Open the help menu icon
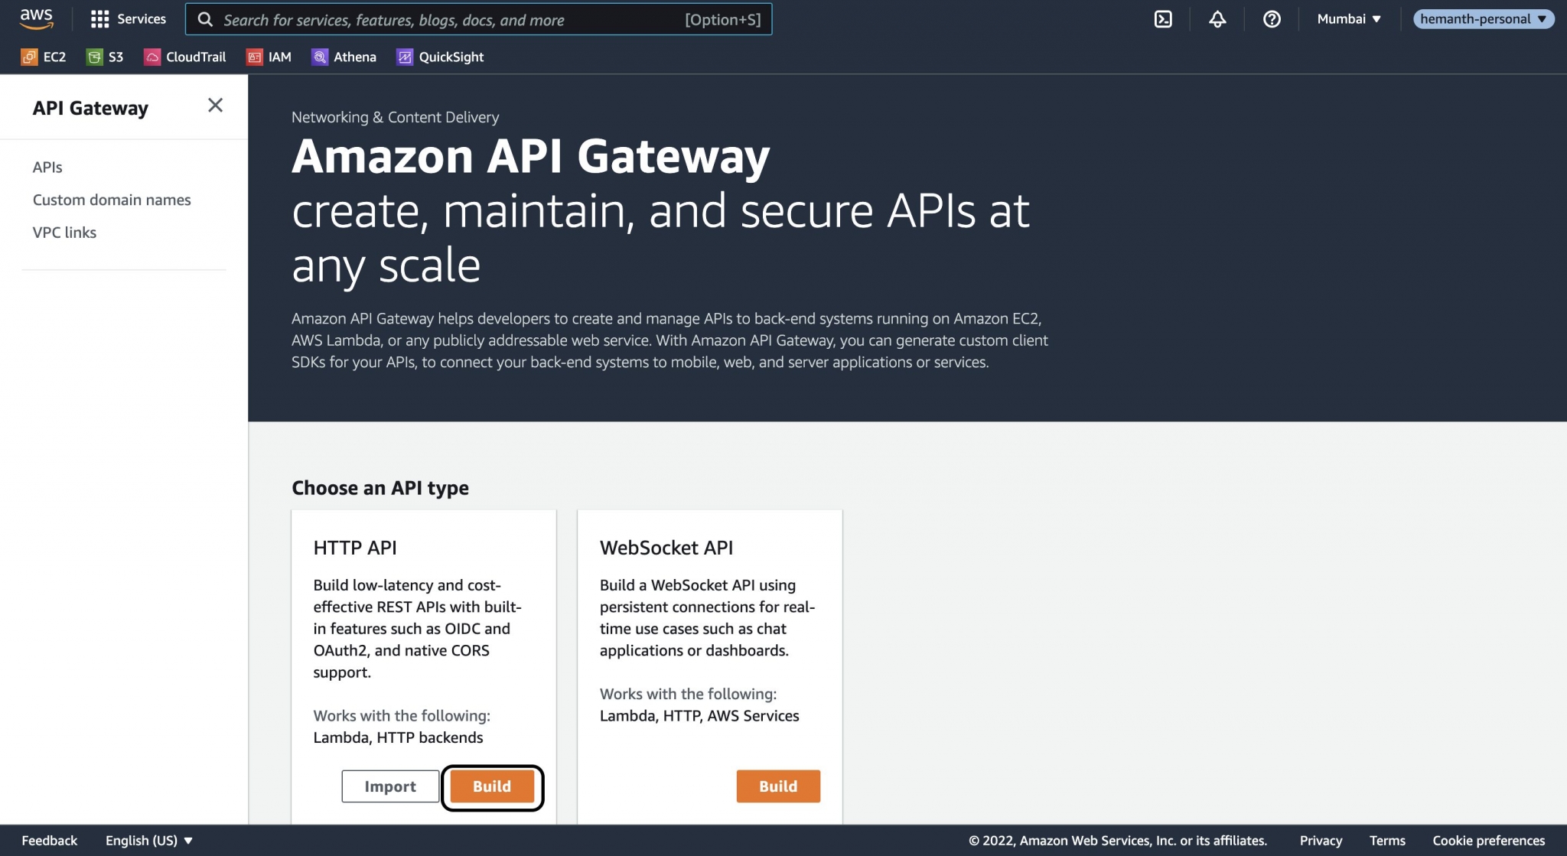The width and height of the screenshot is (1567, 856). coord(1272,19)
